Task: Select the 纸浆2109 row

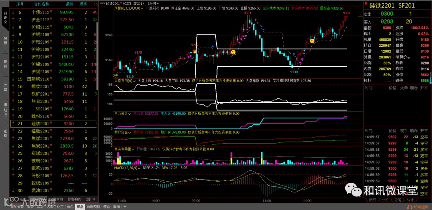Action: tap(54, 168)
